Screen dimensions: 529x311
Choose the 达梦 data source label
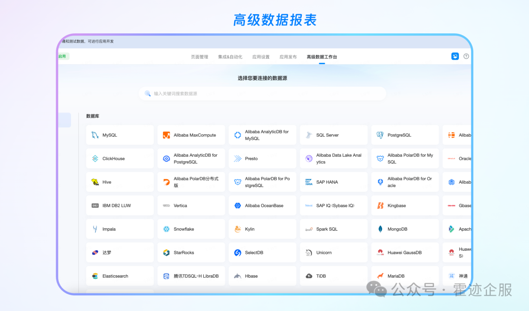click(x=107, y=253)
